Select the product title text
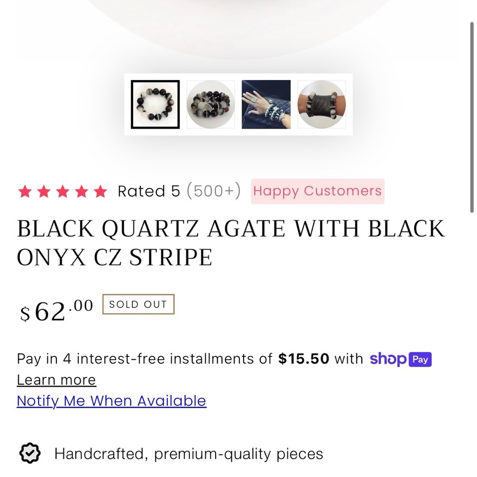 231,242
